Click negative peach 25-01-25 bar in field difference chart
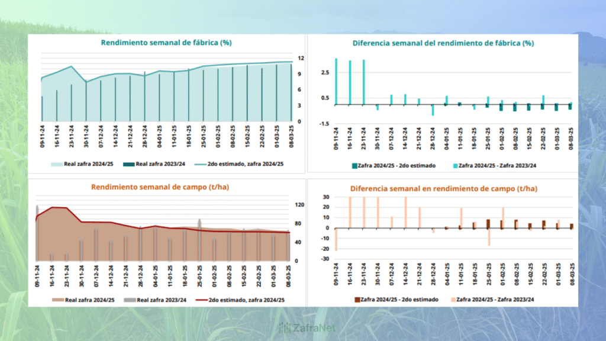This screenshot has width=606, height=341. click(x=489, y=237)
